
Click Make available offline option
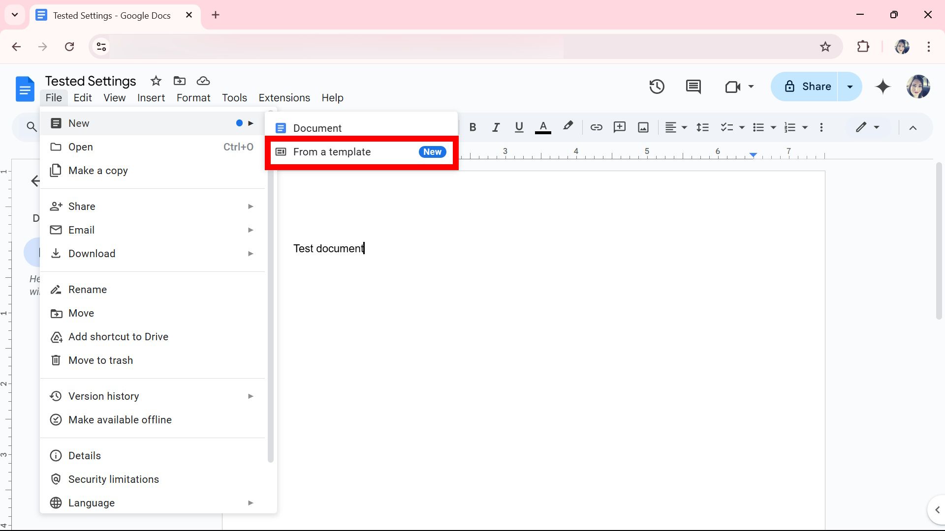coord(120,419)
